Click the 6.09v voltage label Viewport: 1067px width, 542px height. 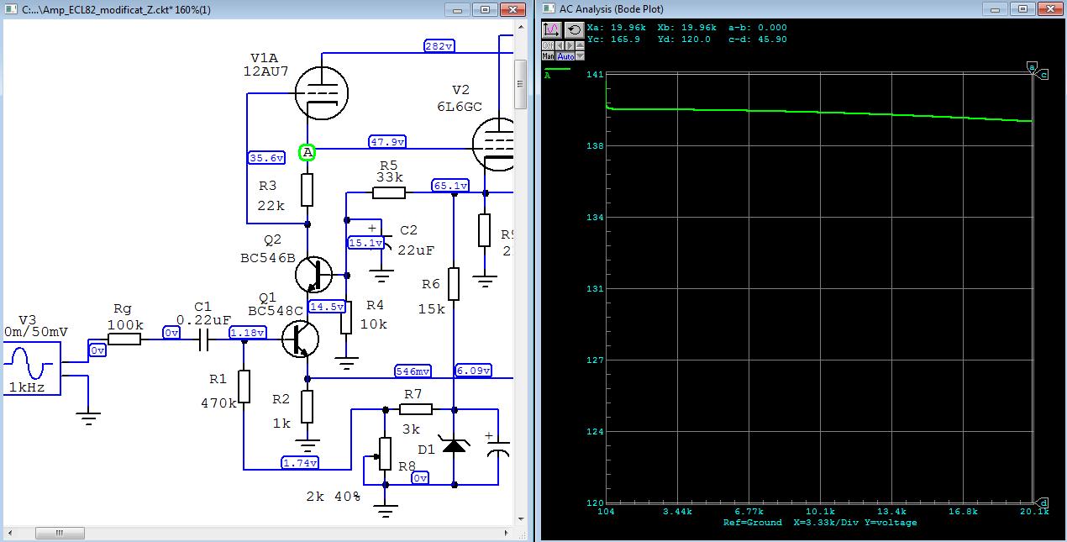473,371
